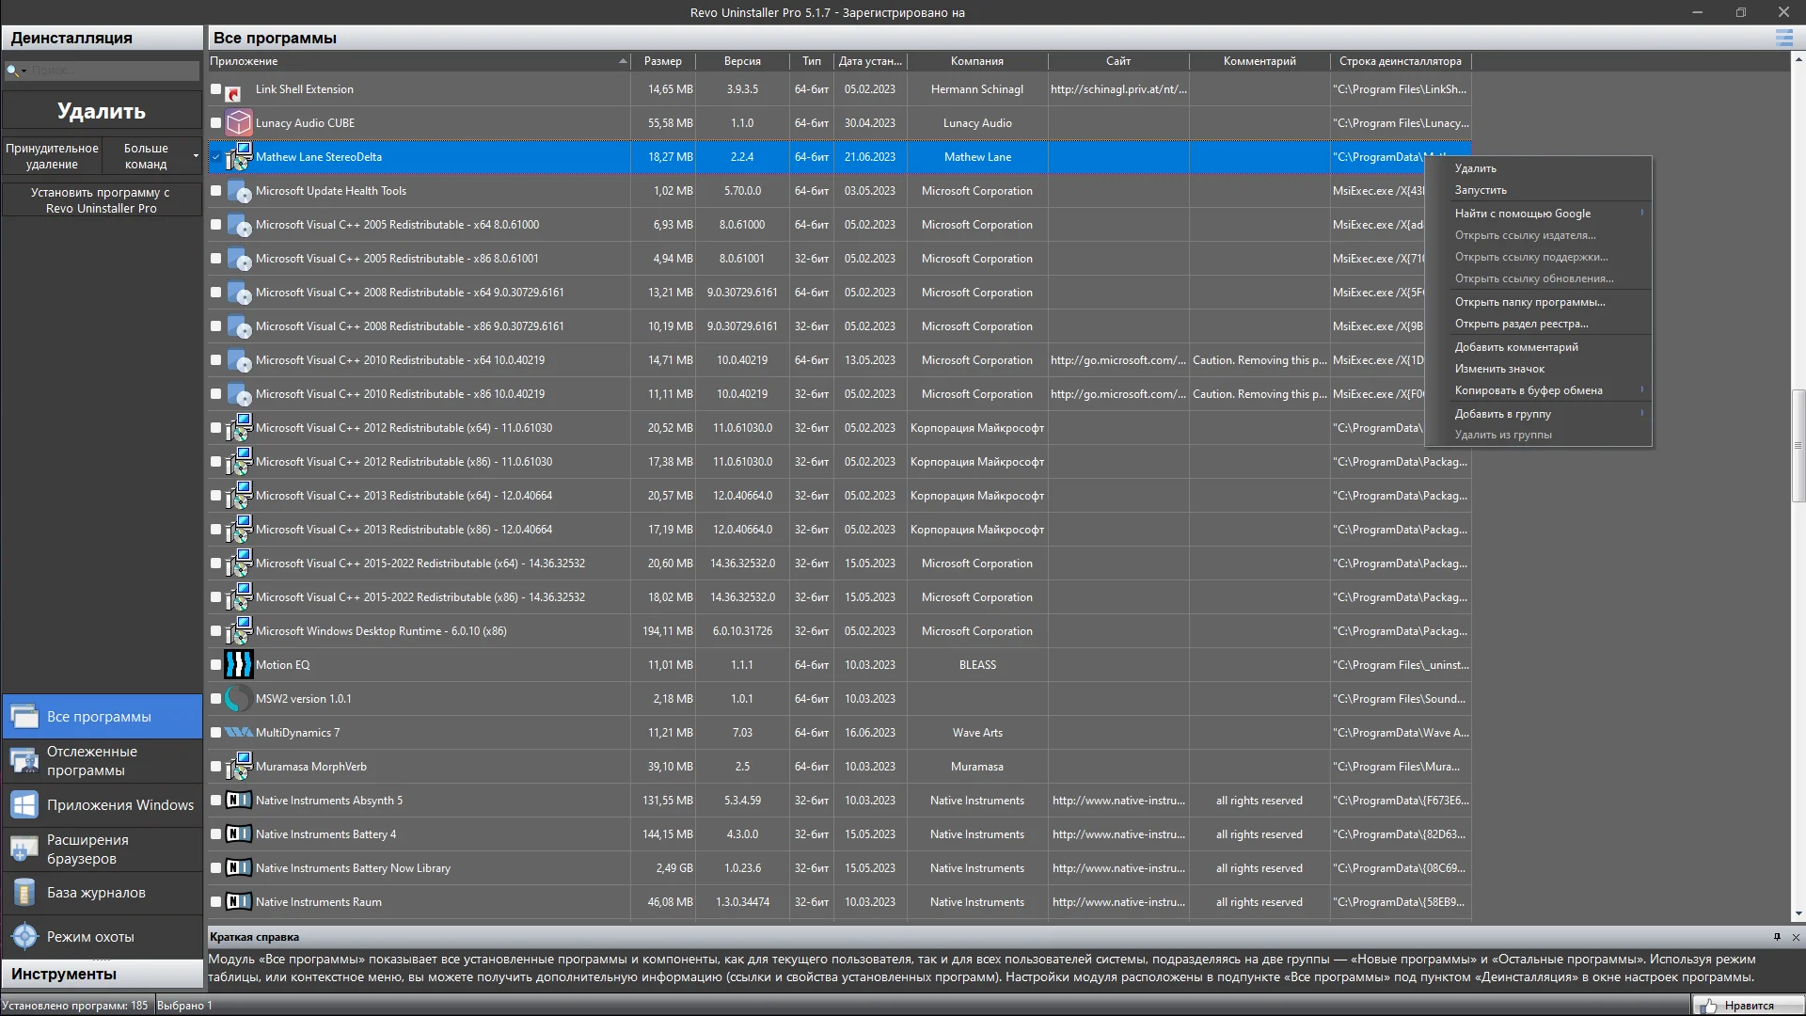Activate the Режим охоты crosshair icon
This screenshot has width=1806, height=1016.
pos(24,937)
